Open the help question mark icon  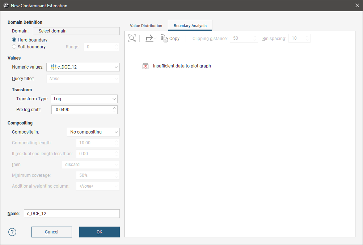pyautogui.click(x=12, y=232)
